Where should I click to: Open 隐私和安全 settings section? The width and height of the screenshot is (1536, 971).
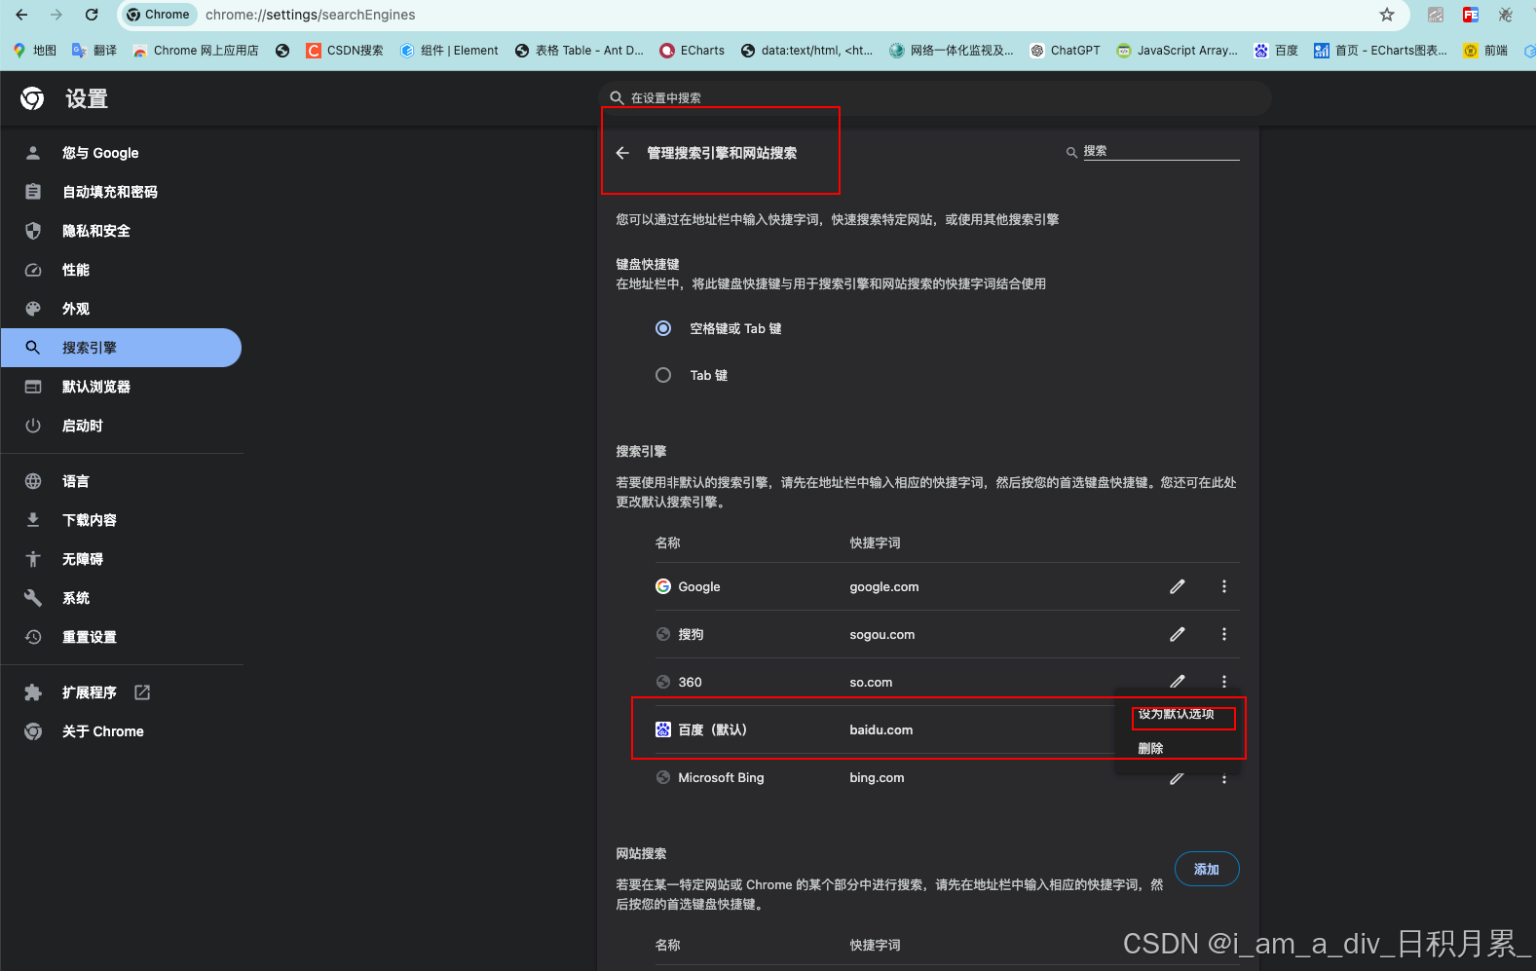point(121,231)
